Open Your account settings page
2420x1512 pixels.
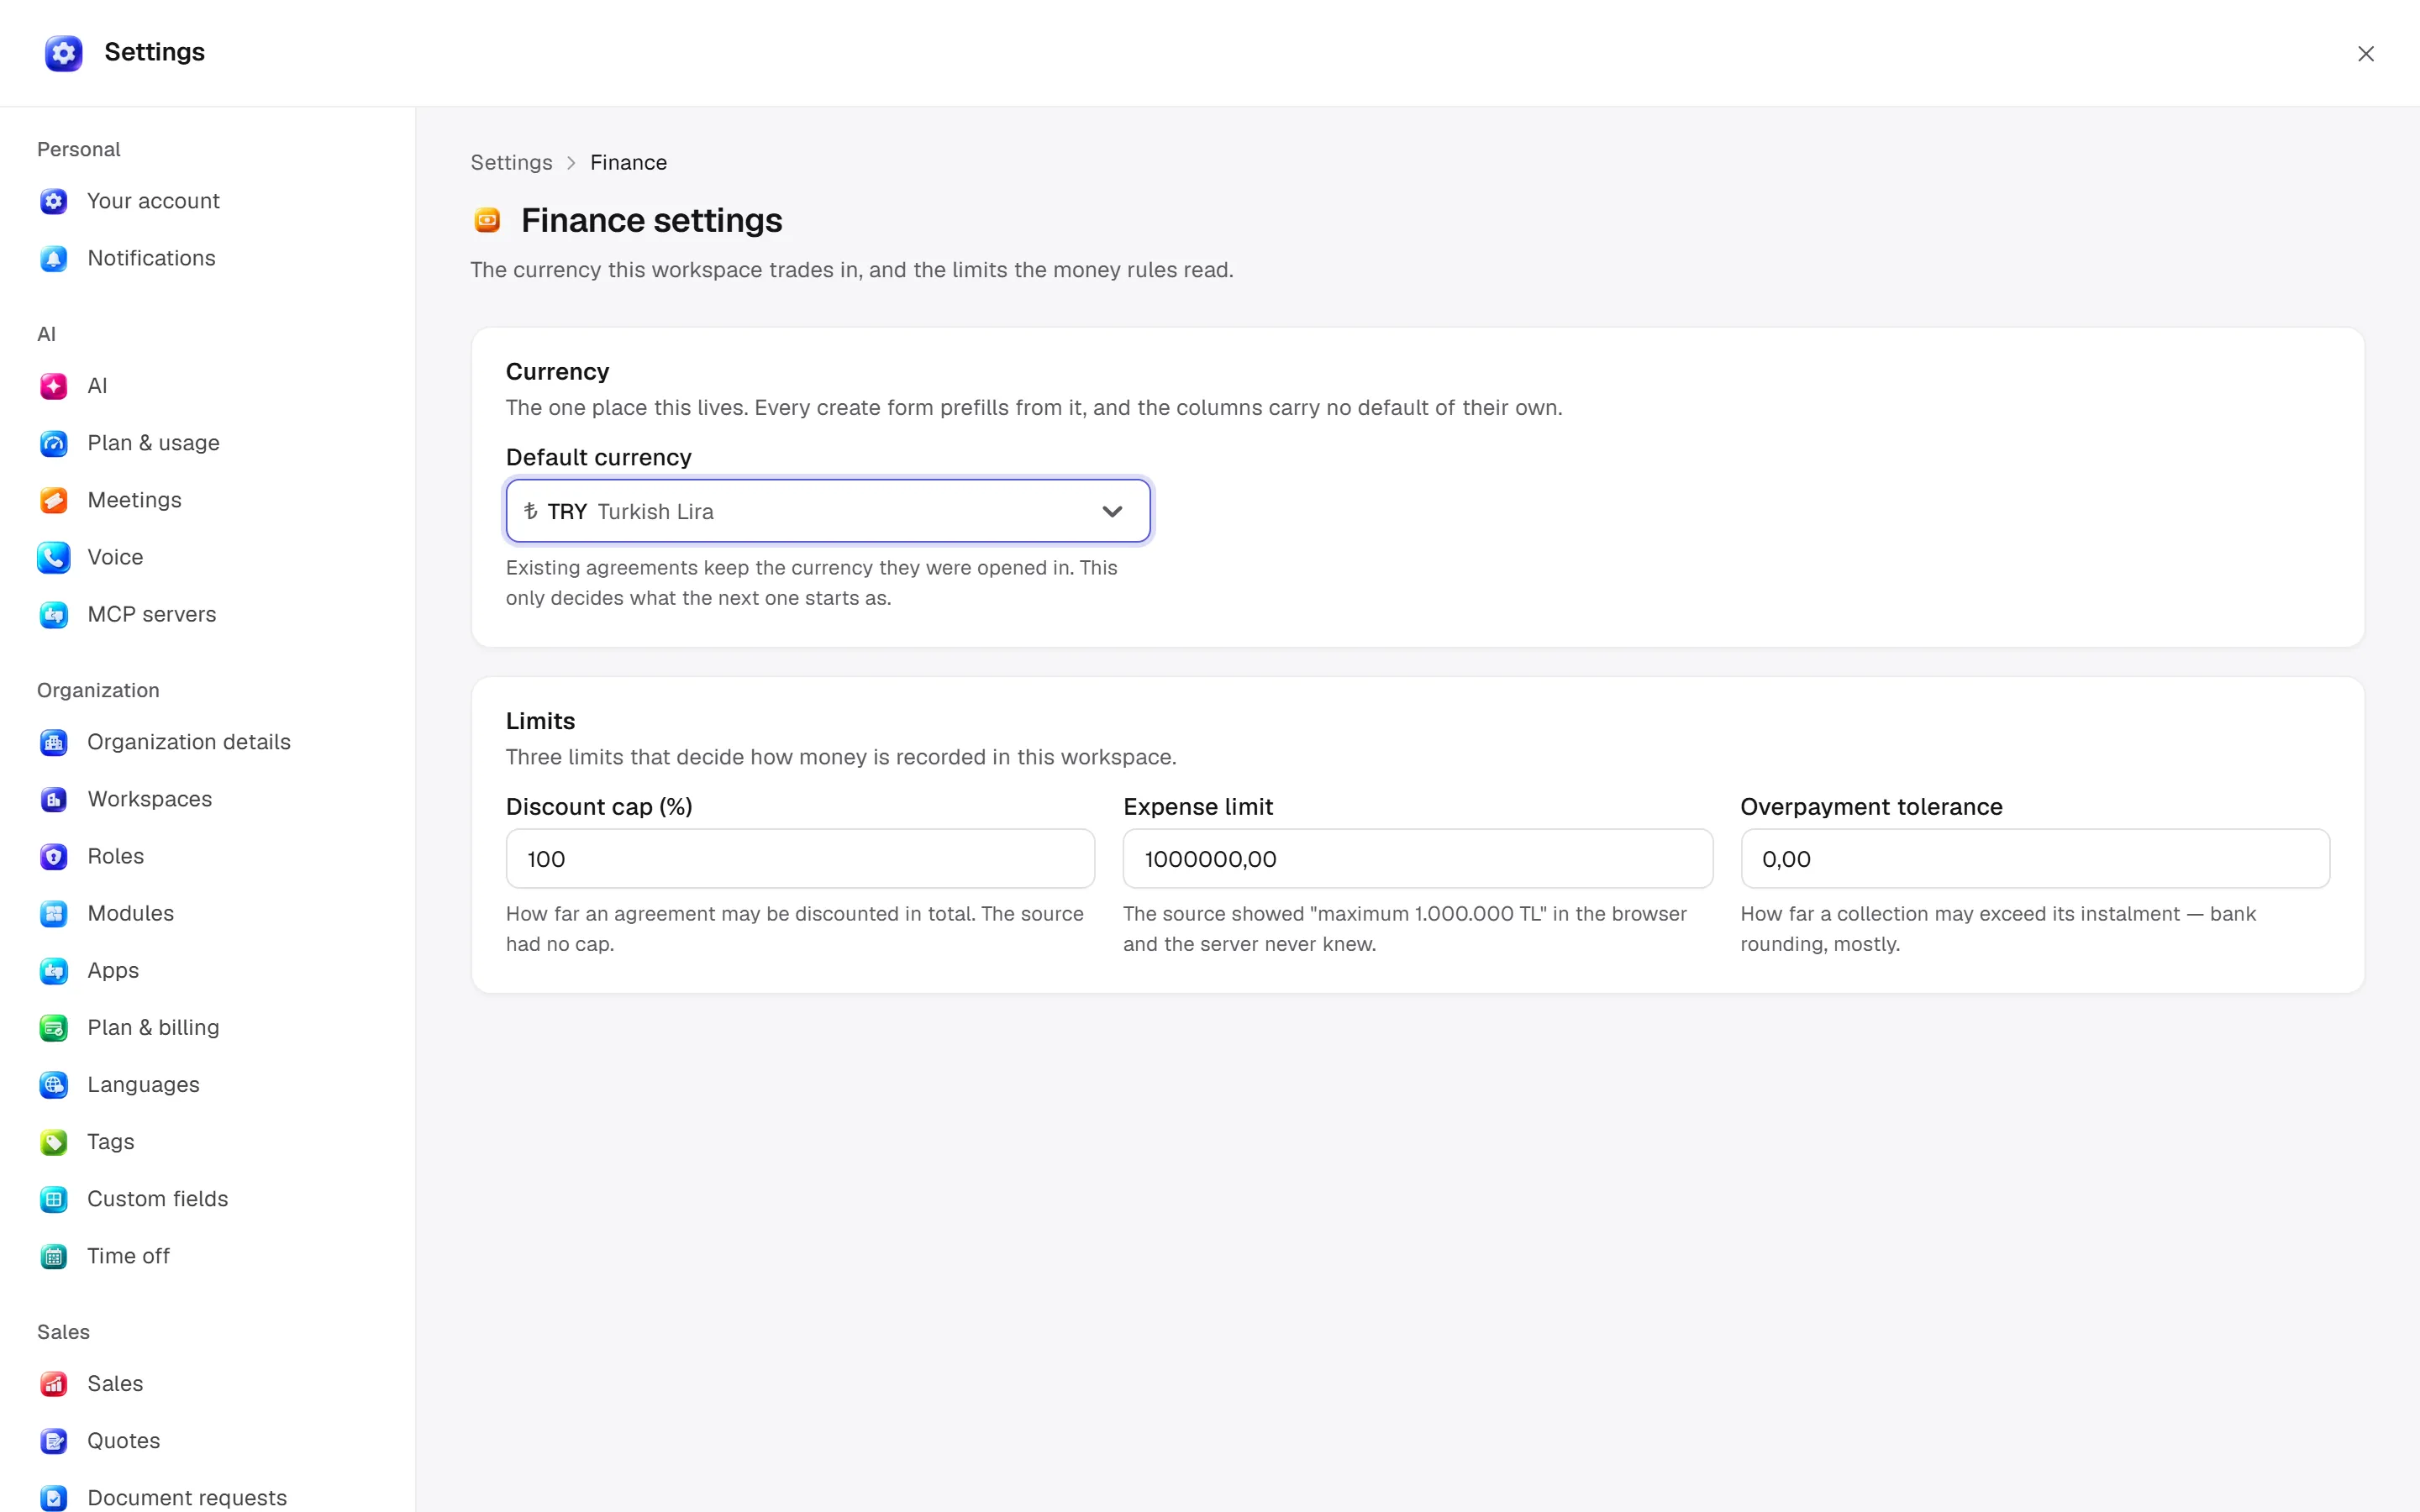point(208,201)
